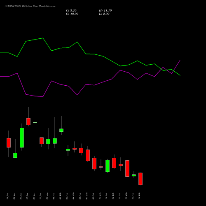Click the 12 Feb date label
This screenshot has height=206, width=206.
113,196
